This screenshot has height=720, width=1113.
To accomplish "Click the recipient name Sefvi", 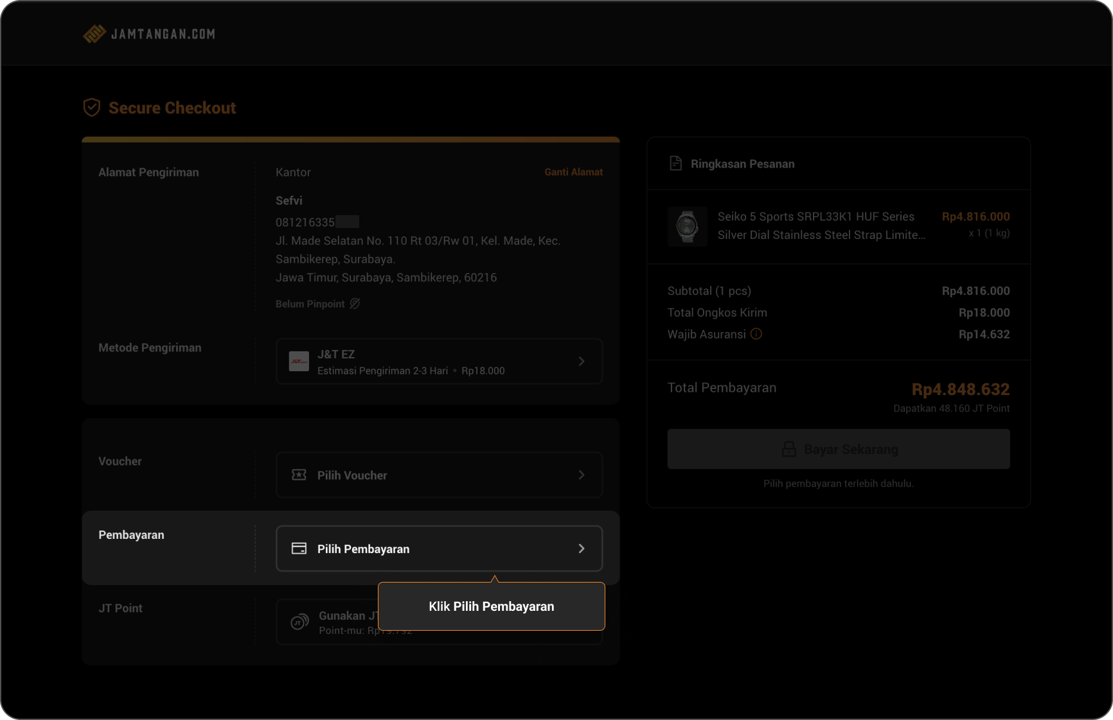I will (x=289, y=200).
